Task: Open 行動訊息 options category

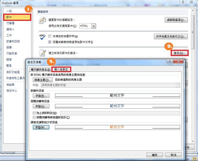Action: [12, 53]
